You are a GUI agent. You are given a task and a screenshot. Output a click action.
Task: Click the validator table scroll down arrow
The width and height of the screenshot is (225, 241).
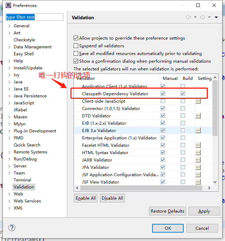pos(215,182)
